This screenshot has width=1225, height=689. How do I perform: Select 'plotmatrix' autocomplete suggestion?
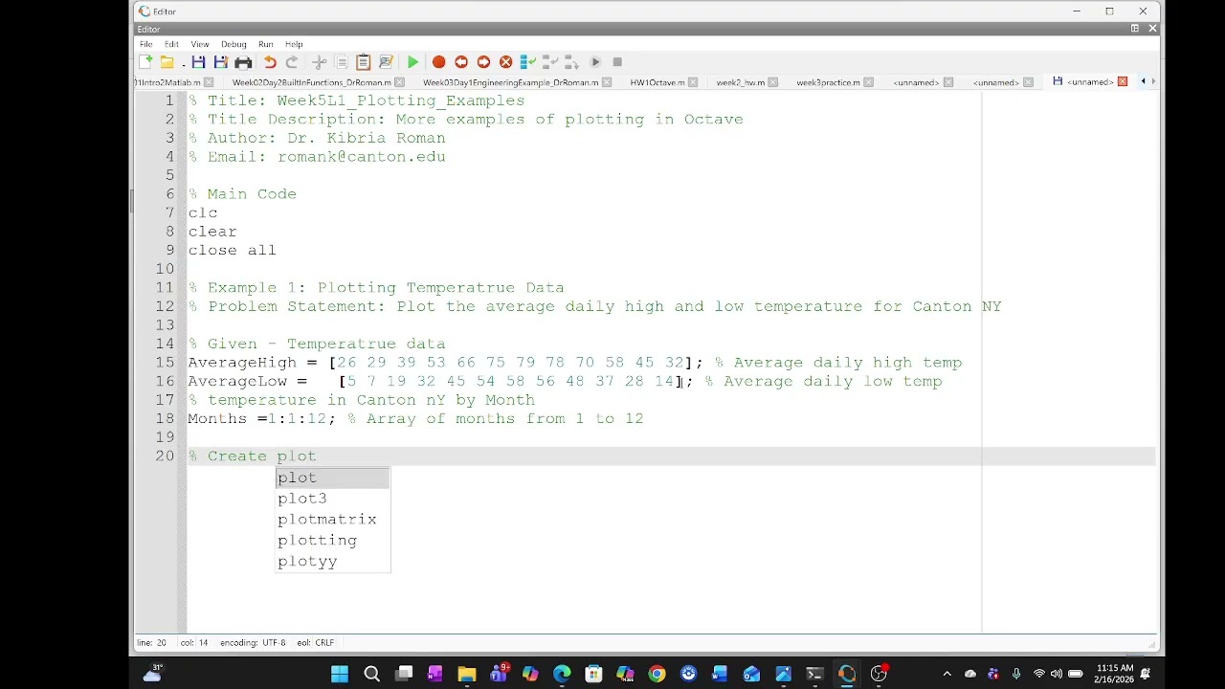[x=333, y=520]
